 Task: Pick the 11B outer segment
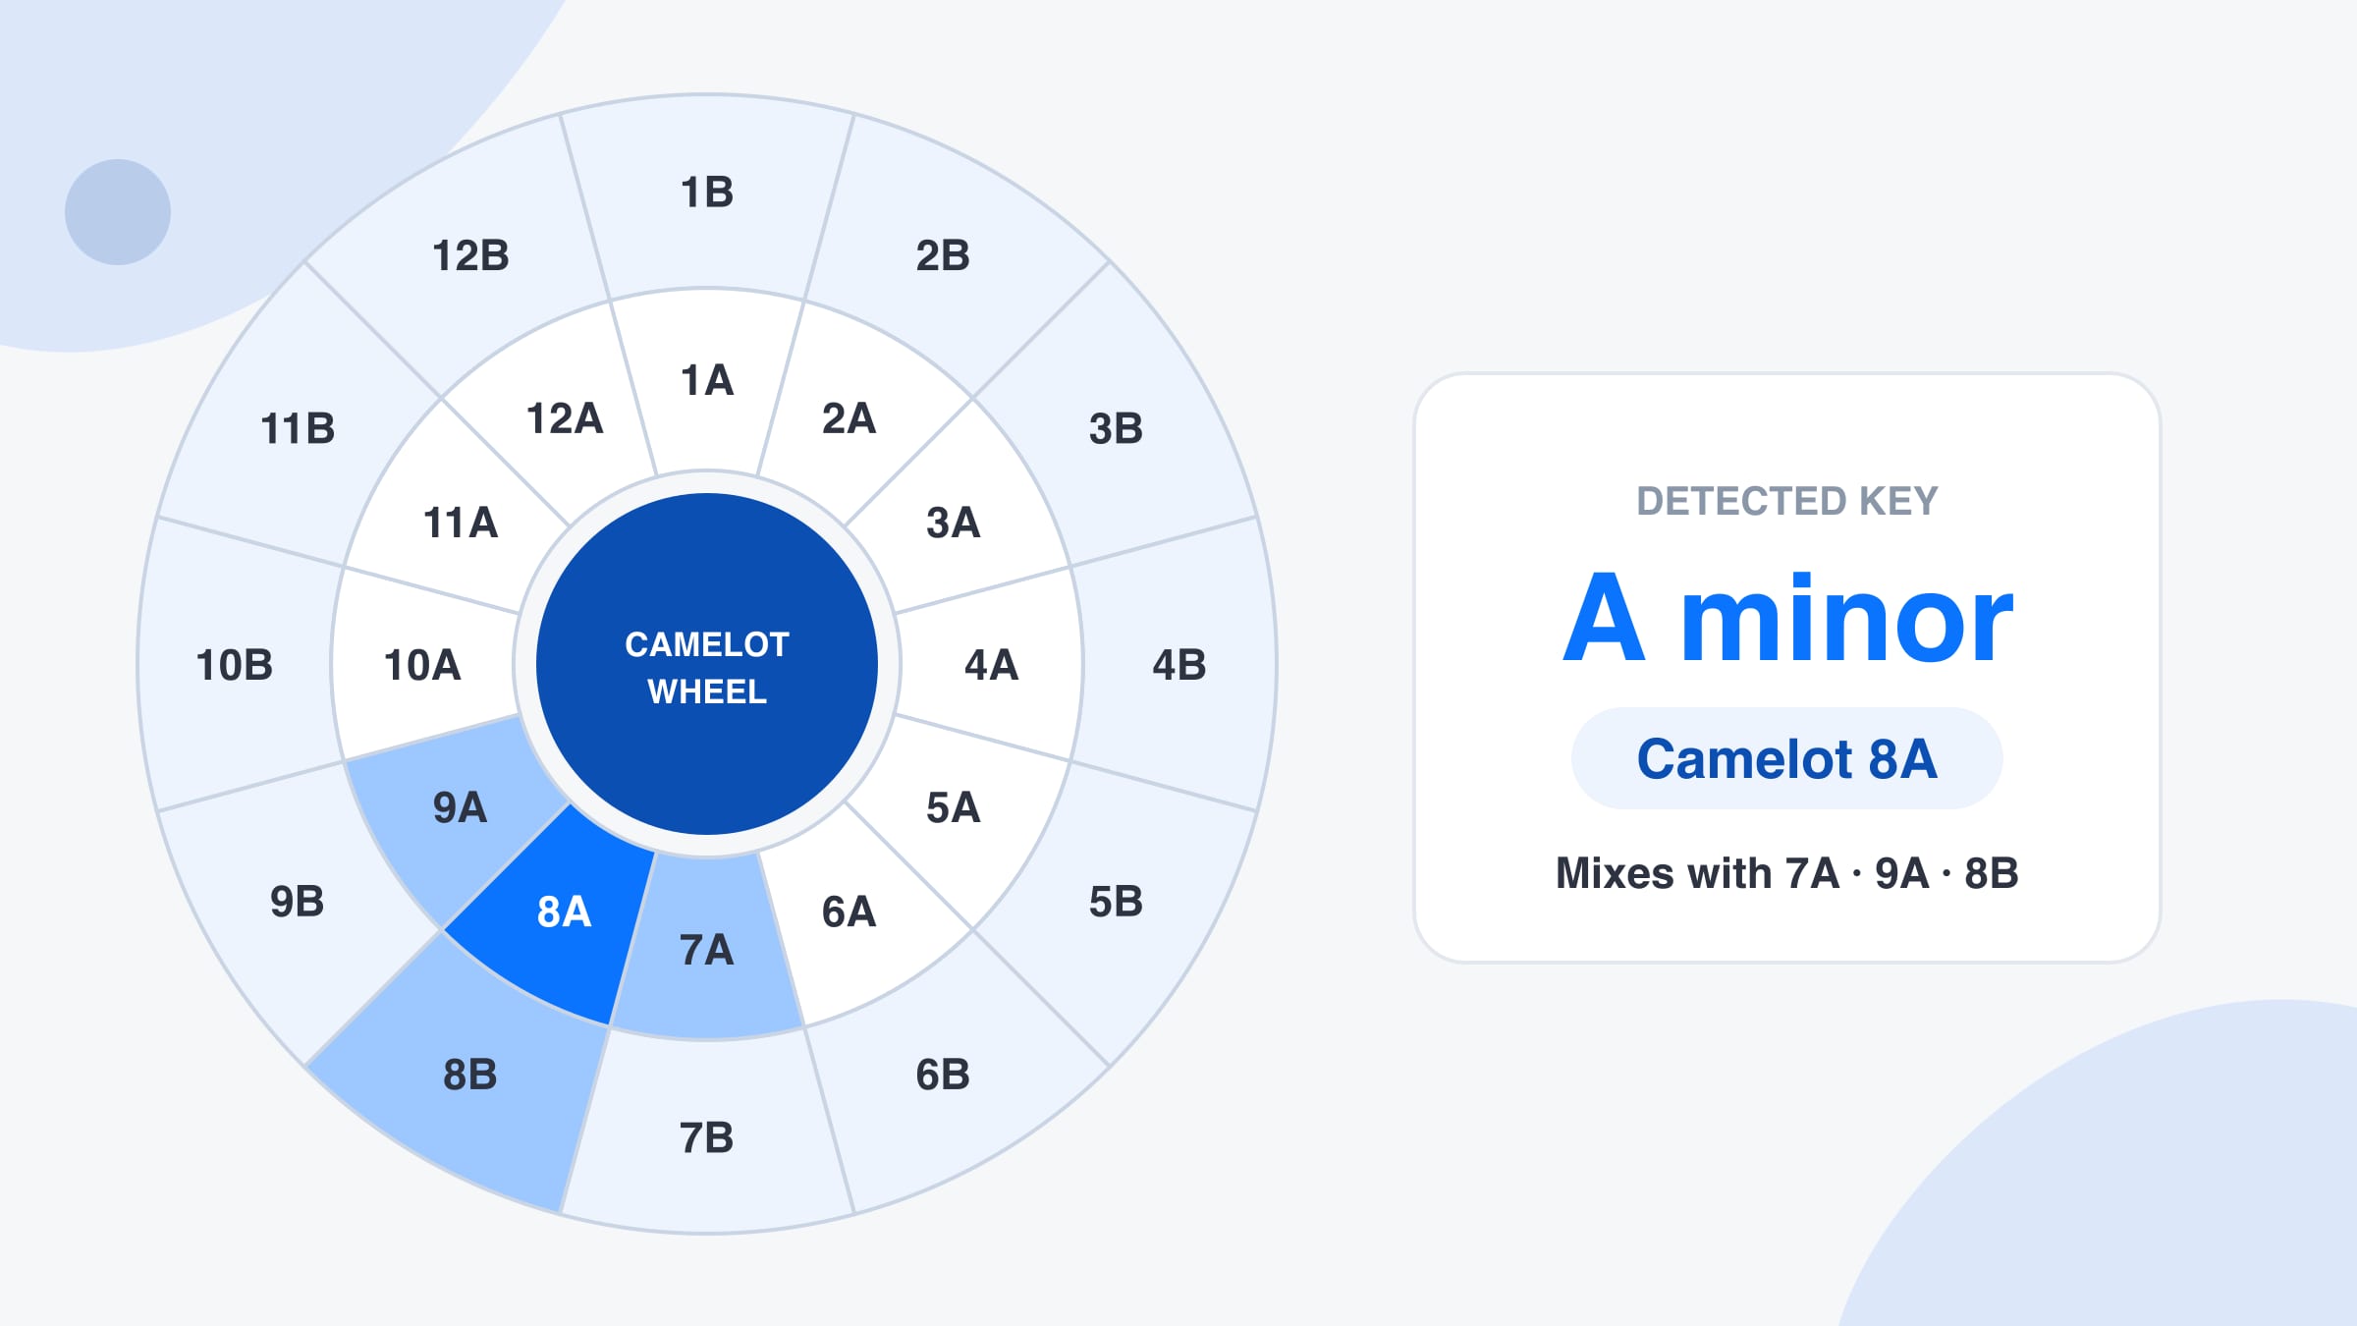[x=298, y=428]
